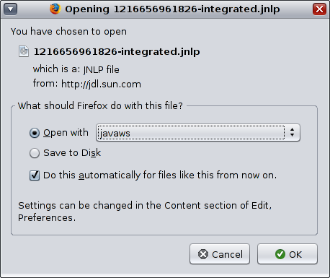Click the dialog title bar text
330x278 pixels.
coord(172,9)
